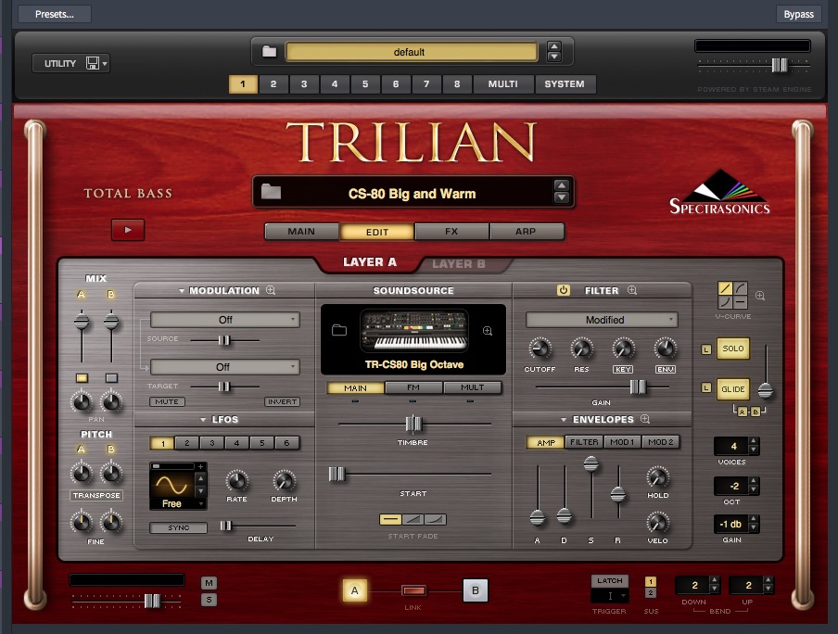The image size is (838, 634).
Task: Expand the LFOS section menu arrow
Action: [203, 420]
